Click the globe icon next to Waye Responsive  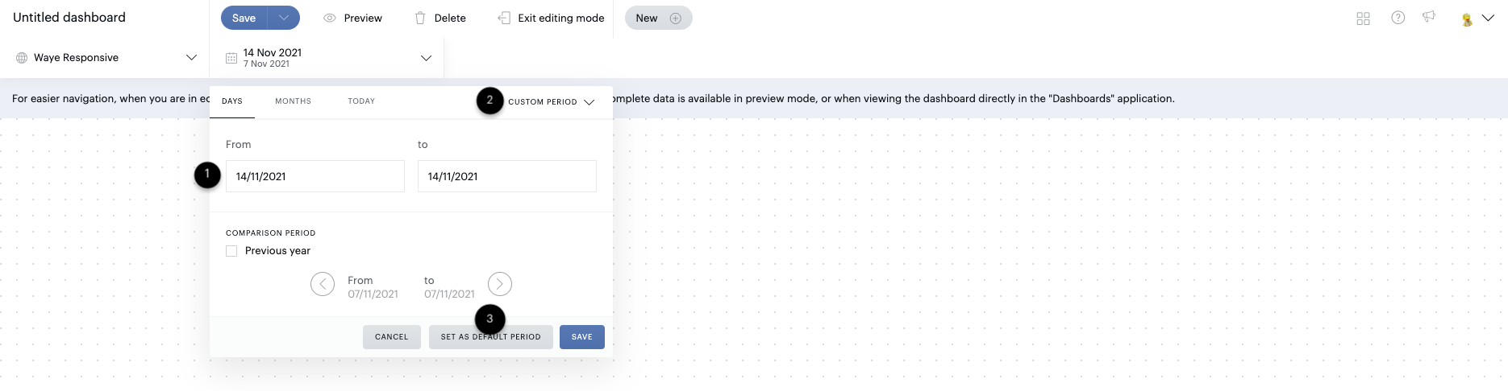click(22, 58)
